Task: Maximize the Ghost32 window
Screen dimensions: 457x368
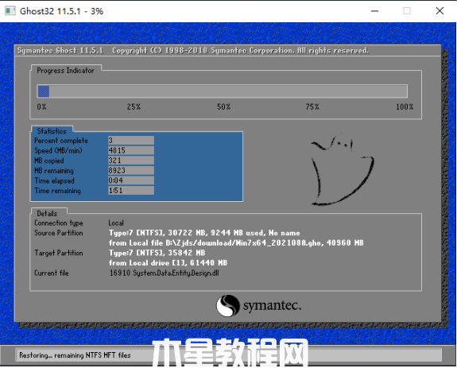Action: pyautogui.click(x=407, y=11)
